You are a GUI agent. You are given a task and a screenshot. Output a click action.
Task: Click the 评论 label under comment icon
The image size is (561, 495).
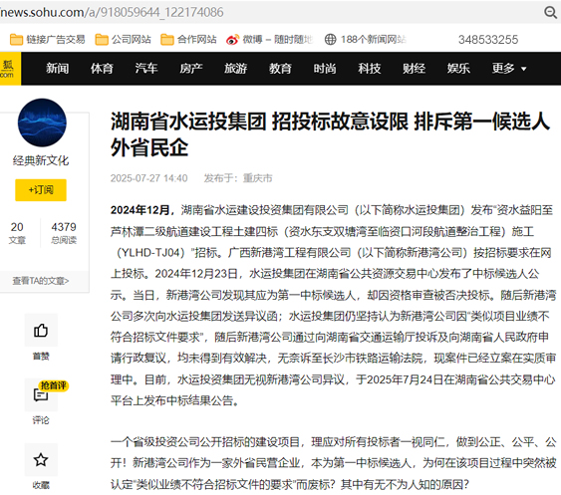point(41,420)
